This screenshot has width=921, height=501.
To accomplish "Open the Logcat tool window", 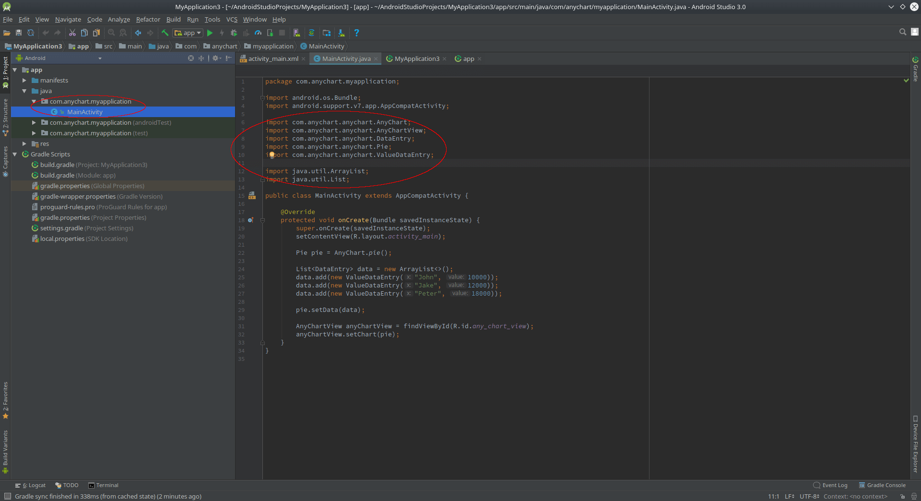I will coord(30,485).
